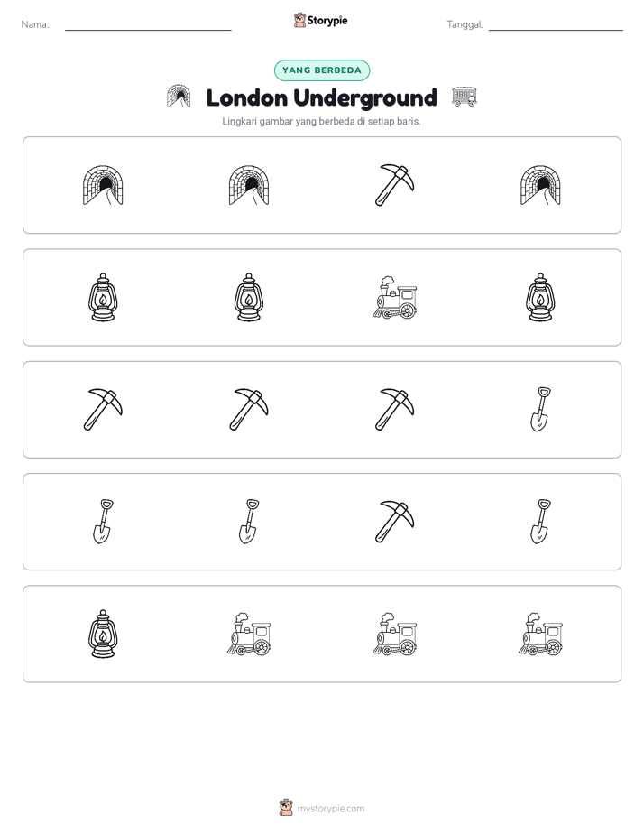This screenshot has height=834, width=644.
Task: Select the first lantern in the second row
Action: [103, 297]
